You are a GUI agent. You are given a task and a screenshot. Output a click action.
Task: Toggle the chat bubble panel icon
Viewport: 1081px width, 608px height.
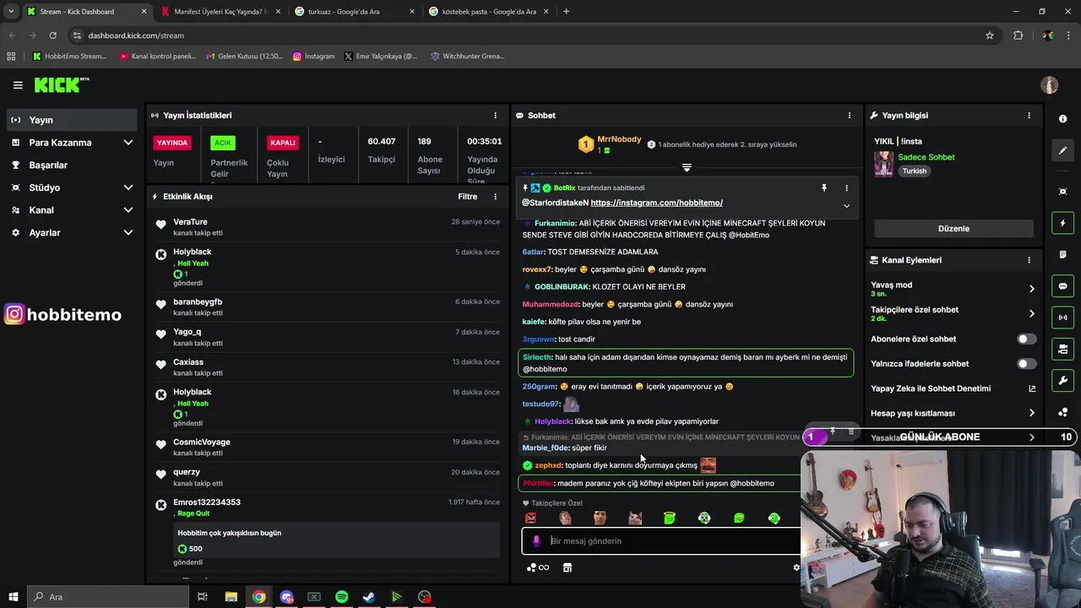pos(1062,286)
